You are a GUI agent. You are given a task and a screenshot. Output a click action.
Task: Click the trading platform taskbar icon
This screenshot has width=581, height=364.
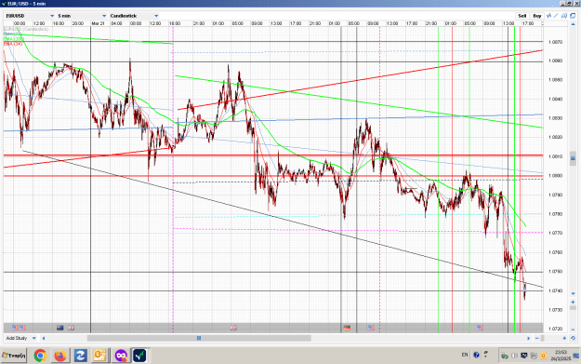139,356
